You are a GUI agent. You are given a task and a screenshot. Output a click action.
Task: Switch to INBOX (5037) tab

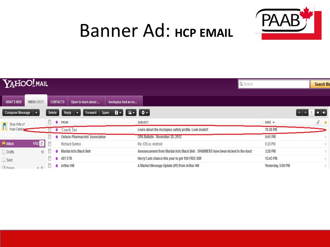36,102
